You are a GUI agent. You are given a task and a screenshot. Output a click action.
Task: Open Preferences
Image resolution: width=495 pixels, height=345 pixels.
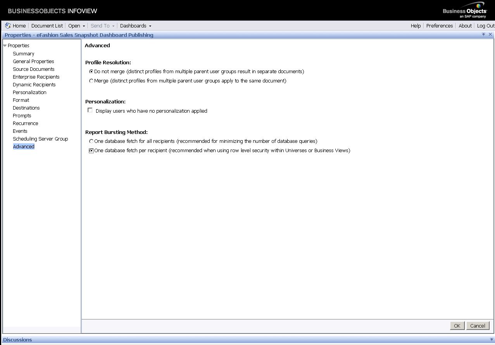[440, 26]
